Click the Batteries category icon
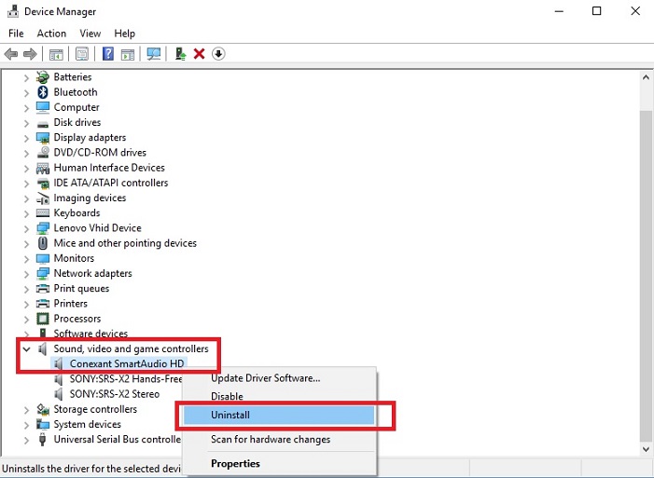The height and width of the screenshot is (478, 654). [x=43, y=77]
